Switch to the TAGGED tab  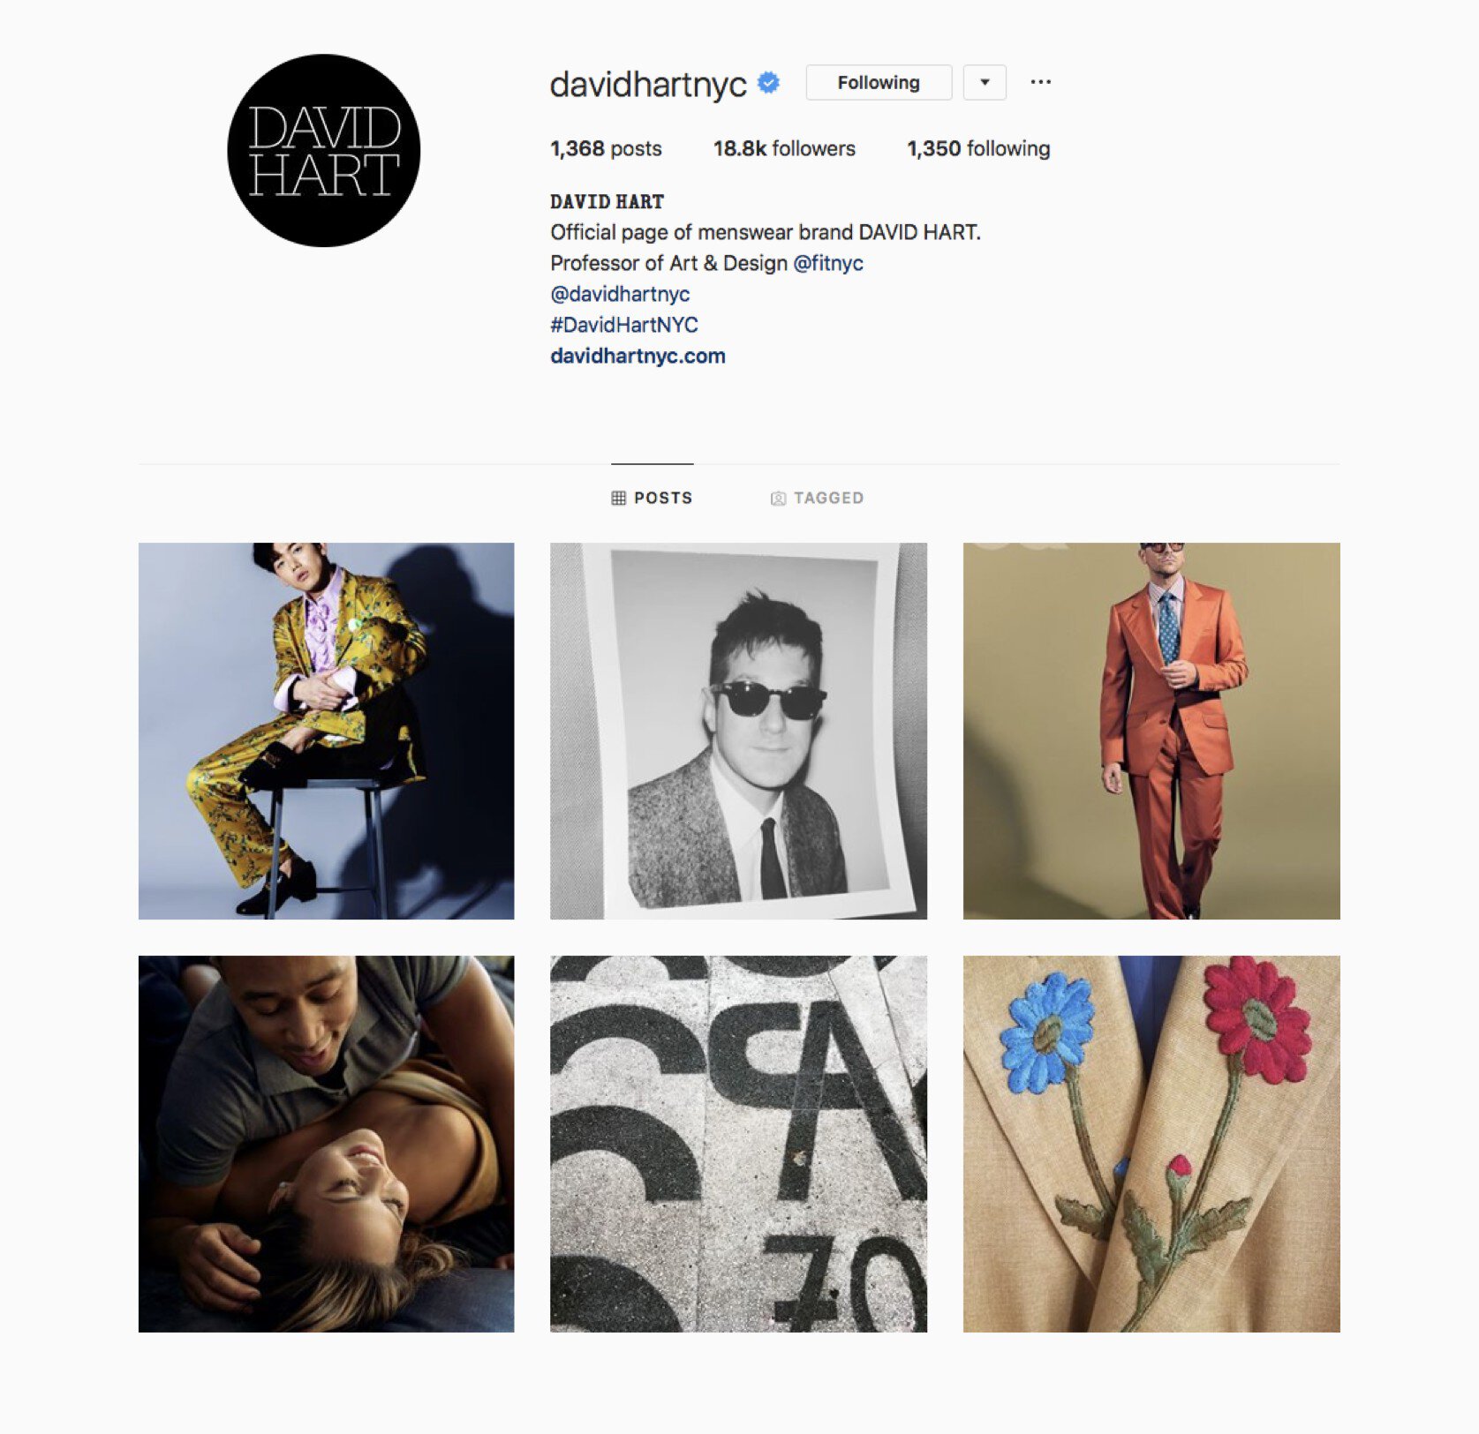tap(818, 498)
